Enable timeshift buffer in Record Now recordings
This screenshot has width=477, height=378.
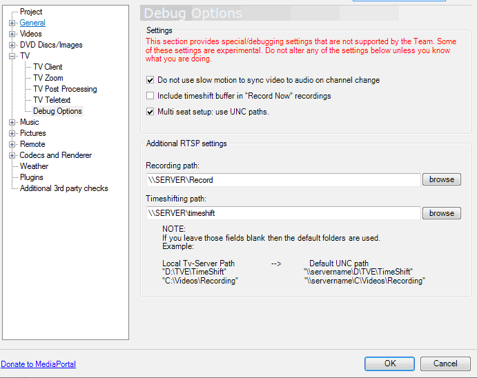coord(150,96)
